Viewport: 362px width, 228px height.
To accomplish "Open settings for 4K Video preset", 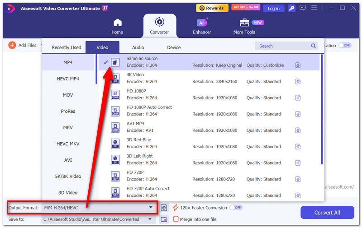I will (x=298, y=82).
